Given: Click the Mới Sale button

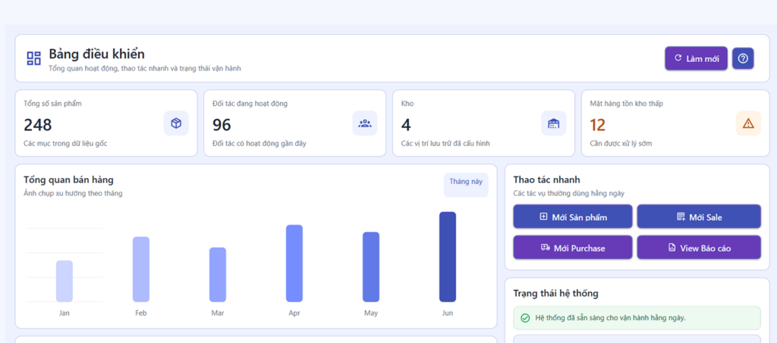Looking at the screenshot, I should [698, 217].
